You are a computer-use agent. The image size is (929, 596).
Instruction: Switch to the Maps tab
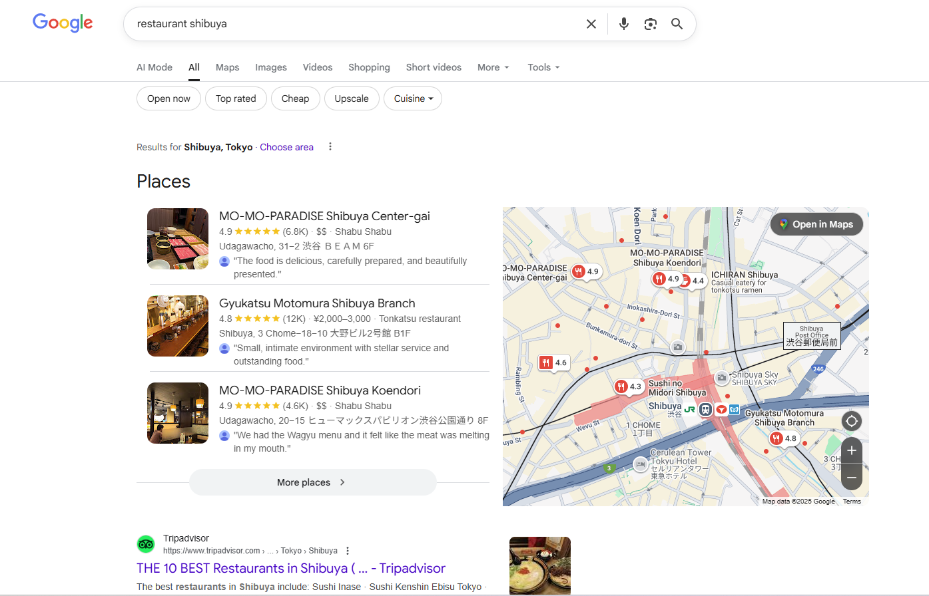coord(227,67)
